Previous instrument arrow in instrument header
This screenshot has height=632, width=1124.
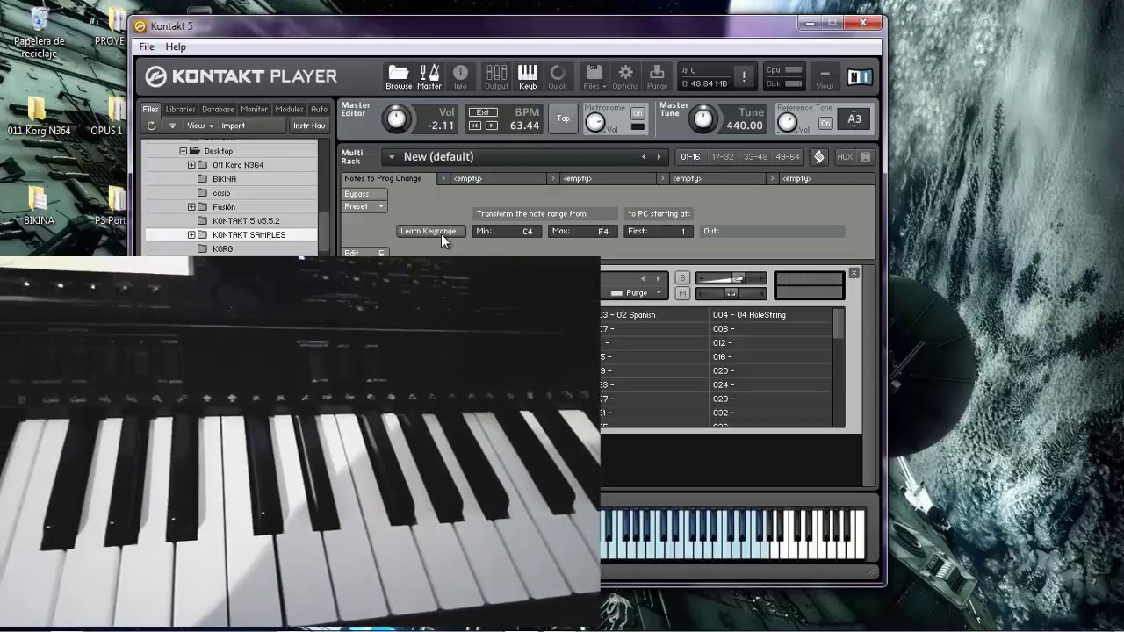coord(643,278)
